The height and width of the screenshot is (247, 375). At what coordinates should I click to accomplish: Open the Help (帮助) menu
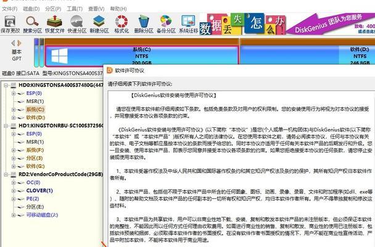click(x=118, y=9)
